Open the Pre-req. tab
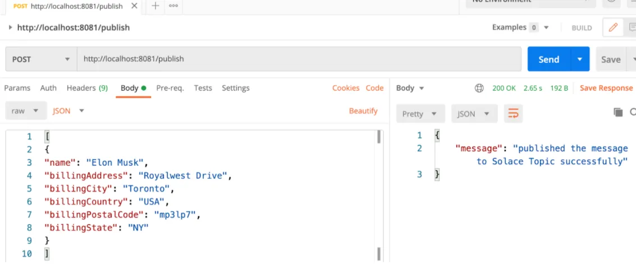Viewport: 636px width, 270px height. tap(170, 88)
